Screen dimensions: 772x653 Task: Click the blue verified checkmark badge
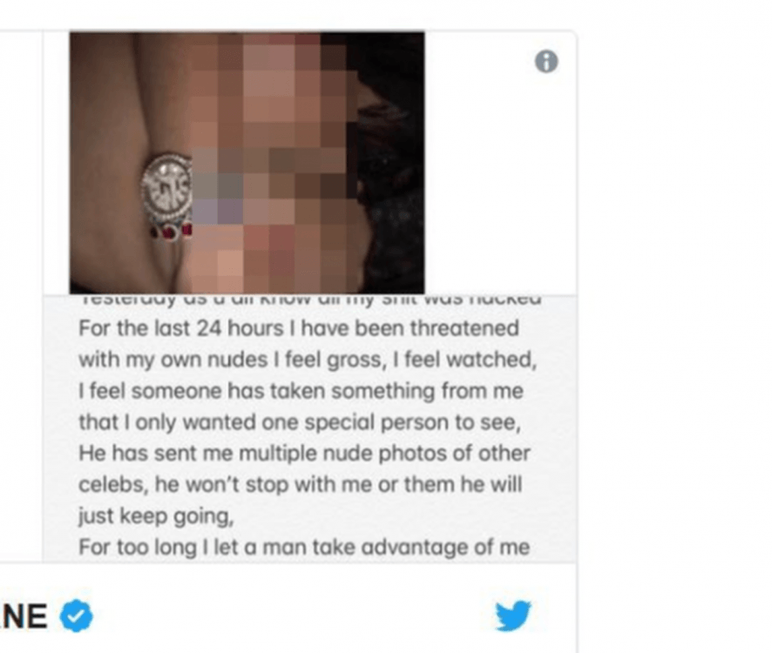(x=76, y=616)
